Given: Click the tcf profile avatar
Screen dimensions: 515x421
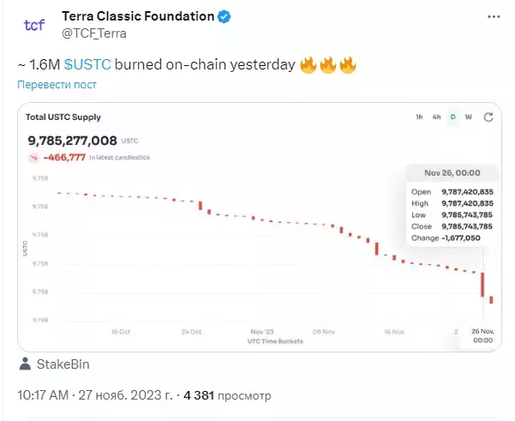Looking at the screenshot, I should pos(34,25).
